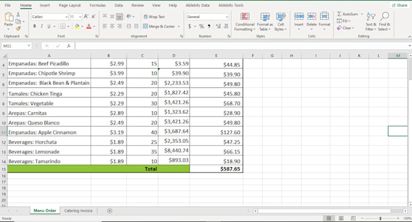Apply accounting dollar format
Viewport: 412px width, 222px height.
click(x=190, y=26)
